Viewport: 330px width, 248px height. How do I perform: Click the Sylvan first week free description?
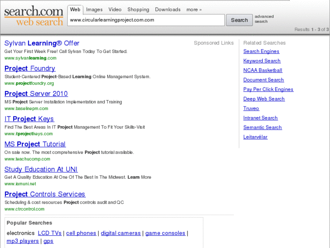coord(66,51)
